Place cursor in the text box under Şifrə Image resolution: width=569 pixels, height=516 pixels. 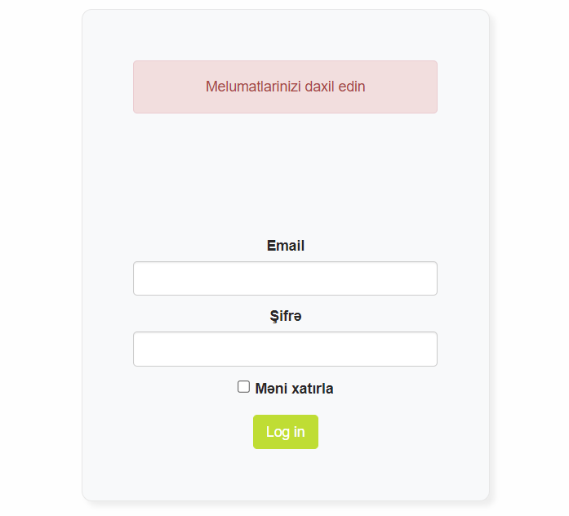285,349
